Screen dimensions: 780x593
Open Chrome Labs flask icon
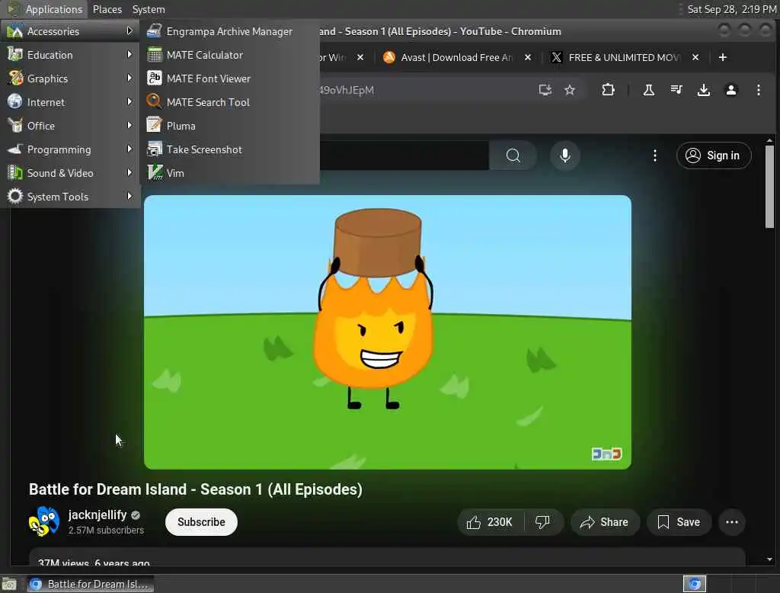(x=649, y=90)
